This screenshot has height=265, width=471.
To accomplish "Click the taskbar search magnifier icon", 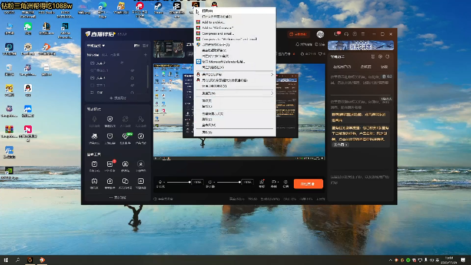I will pos(18,260).
